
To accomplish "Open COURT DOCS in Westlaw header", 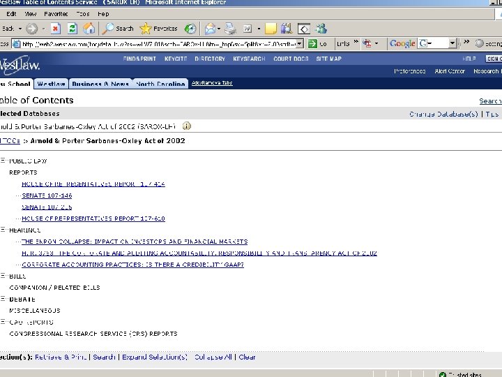I will [x=291, y=59].
